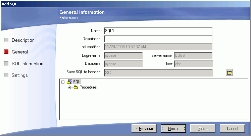Go to the SQL Information wizard step
The height and width of the screenshot is (136, 251).
28,63
